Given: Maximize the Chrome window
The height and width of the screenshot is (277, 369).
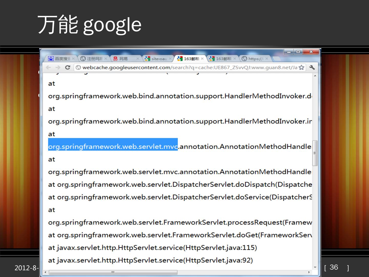Looking at the screenshot, I should pos(298,52).
